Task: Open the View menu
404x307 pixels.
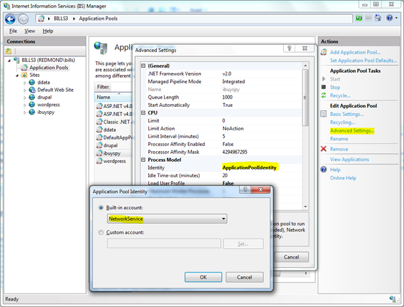Action: (x=29, y=31)
